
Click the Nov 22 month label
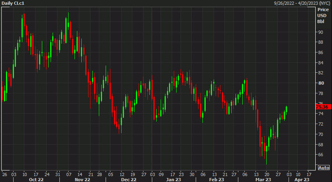pos(83,180)
